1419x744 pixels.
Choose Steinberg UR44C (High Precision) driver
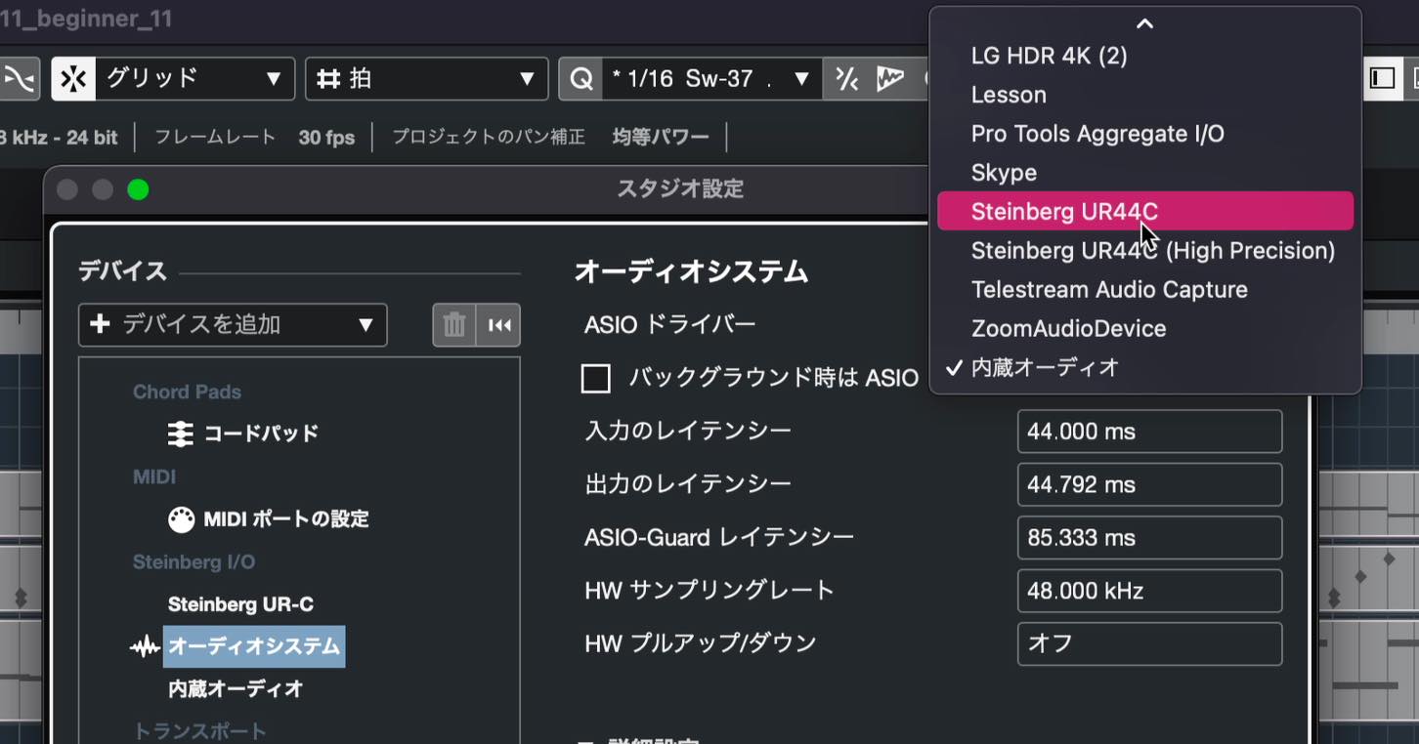(x=1145, y=250)
